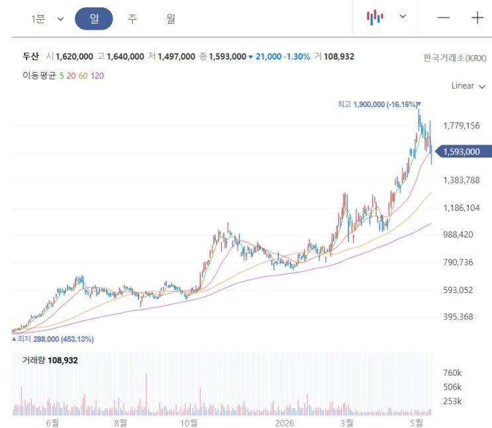Open the candlestick chart type icon
The width and height of the screenshot is (492, 428).
click(x=375, y=17)
